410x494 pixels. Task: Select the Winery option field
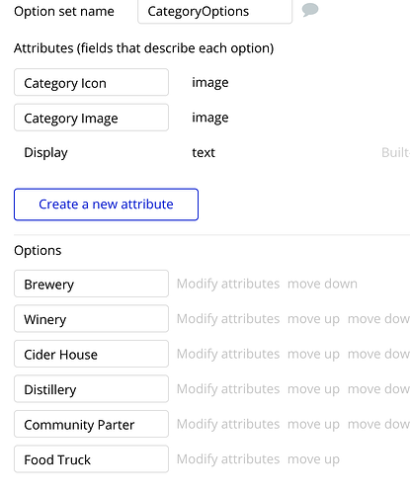click(91, 319)
